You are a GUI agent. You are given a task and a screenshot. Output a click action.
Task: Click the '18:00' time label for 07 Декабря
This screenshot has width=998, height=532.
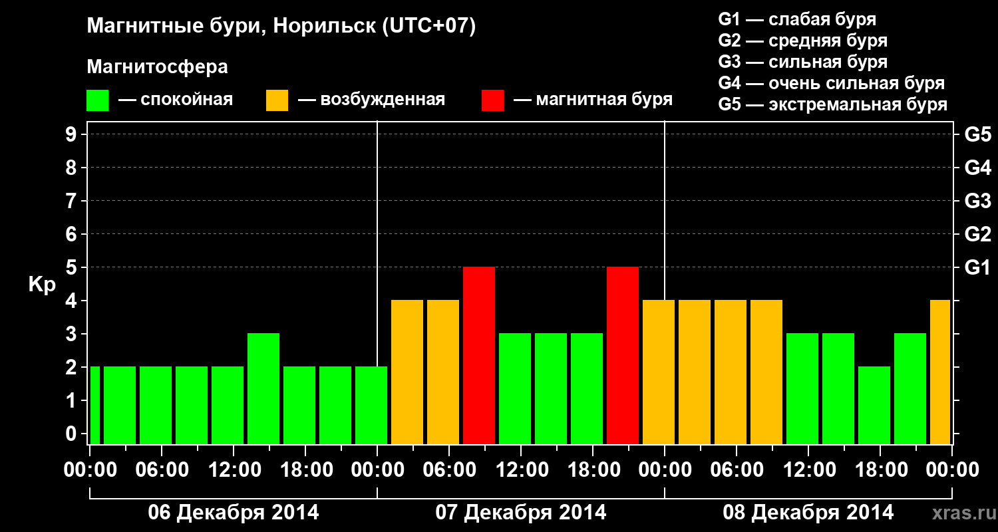point(593,469)
